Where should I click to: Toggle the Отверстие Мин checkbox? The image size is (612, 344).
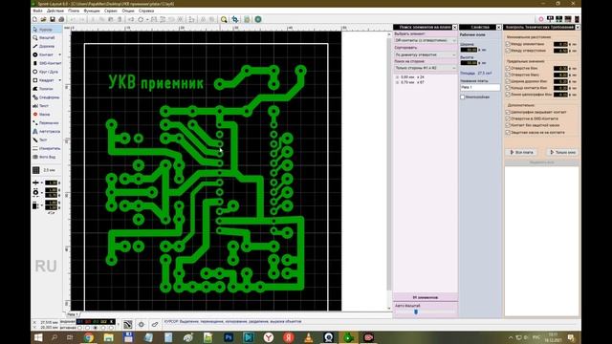pyautogui.click(x=508, y=68)
